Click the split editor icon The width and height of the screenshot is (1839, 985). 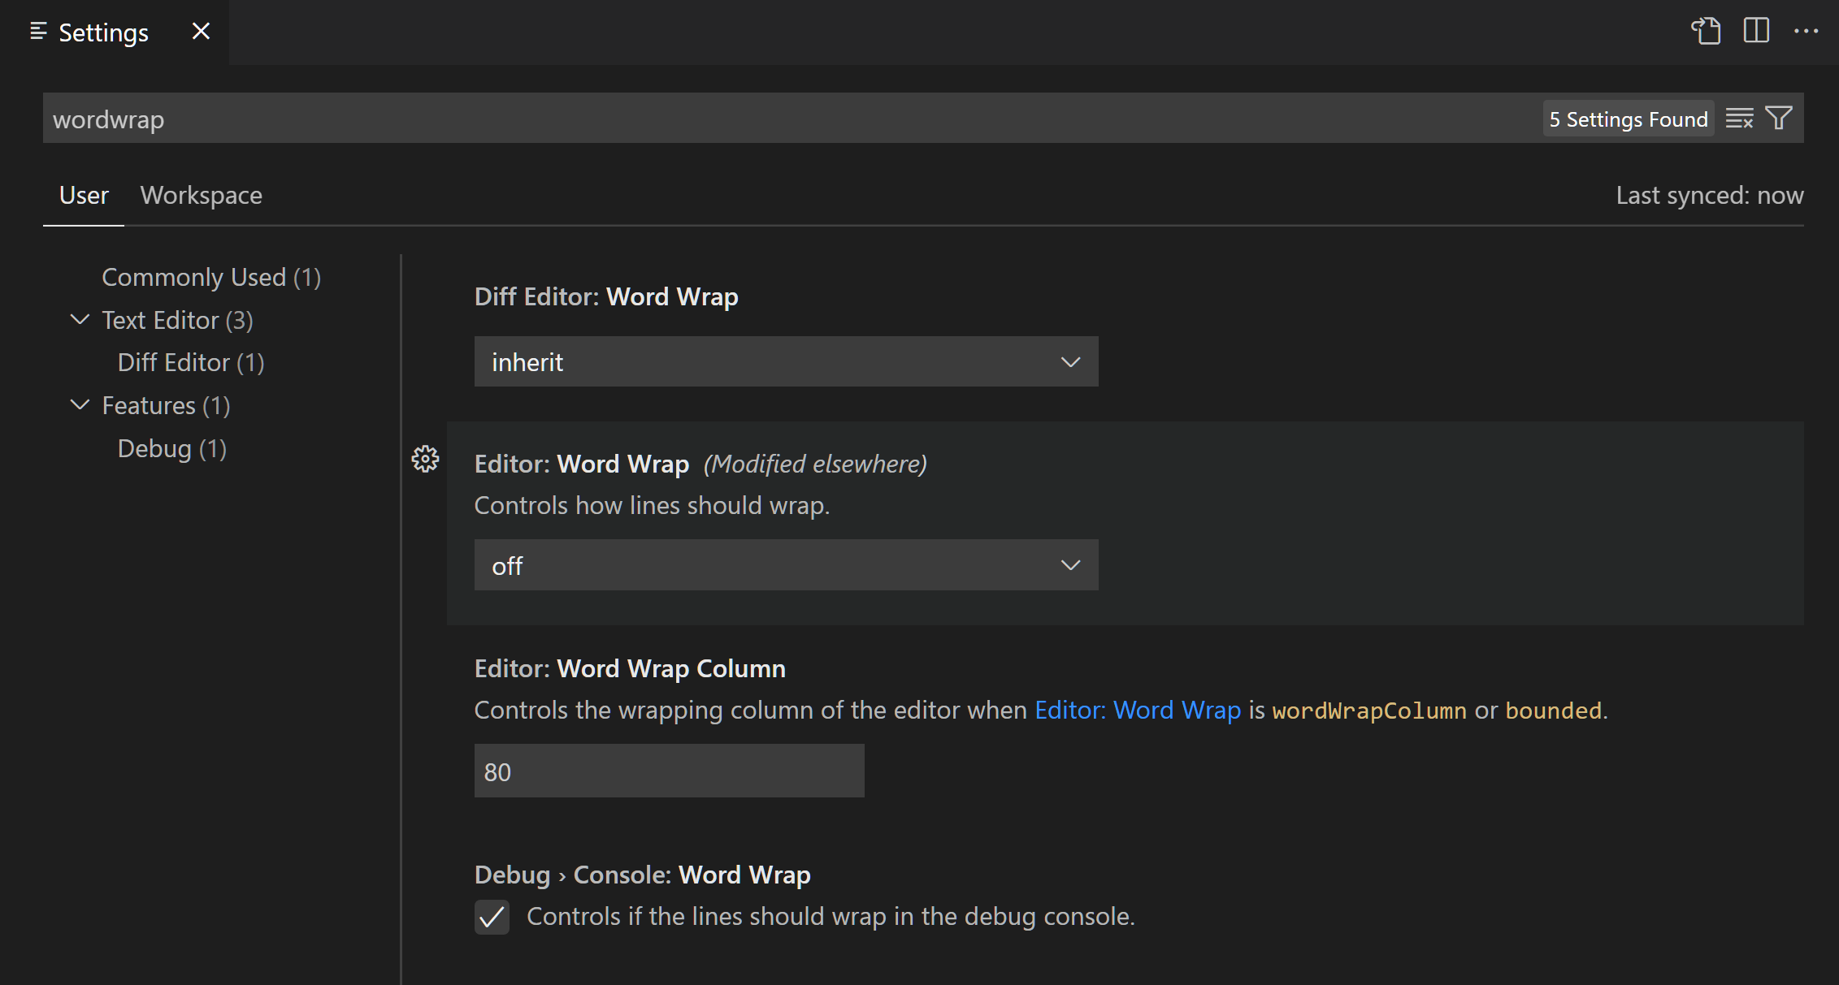click(x=1756, y=30)
